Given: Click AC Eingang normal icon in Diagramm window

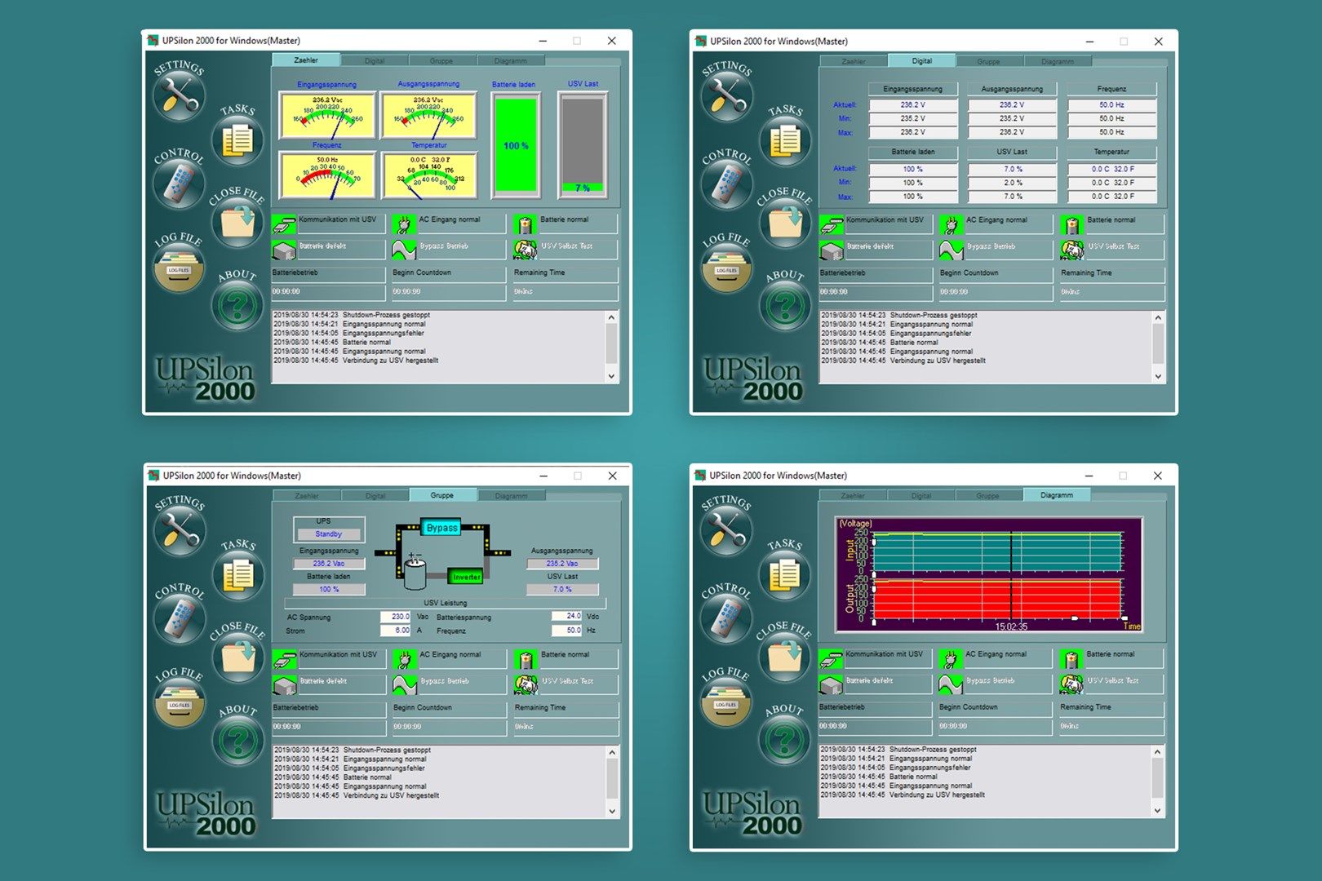Looking at the screenshot, I should 950,658.
